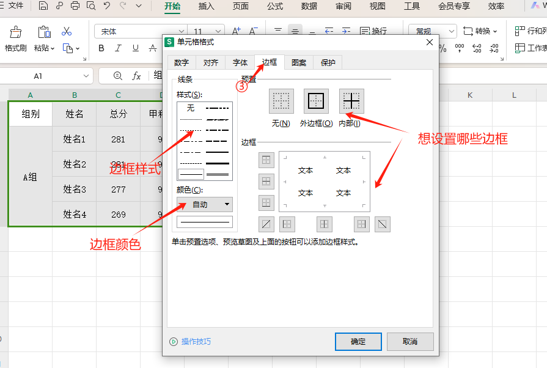Click the border preview diagram with 文本

pyautogui.click(x=325, y=182)
